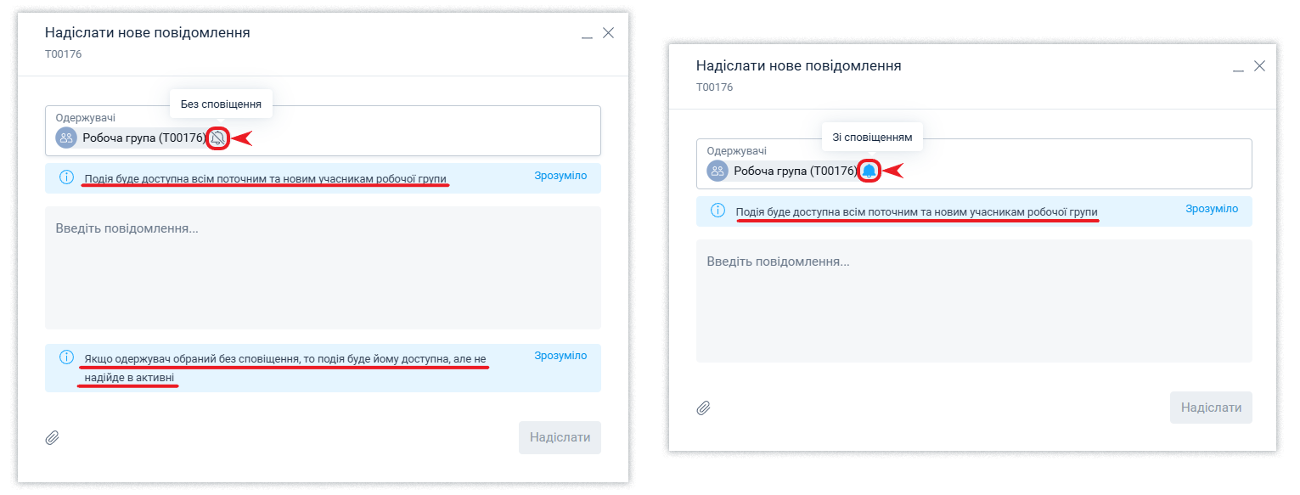Click group avatar icon beside blue-bell recipient
This screenshot has height=495, width=1300.
pyautogui.click(x=718, y=171)
